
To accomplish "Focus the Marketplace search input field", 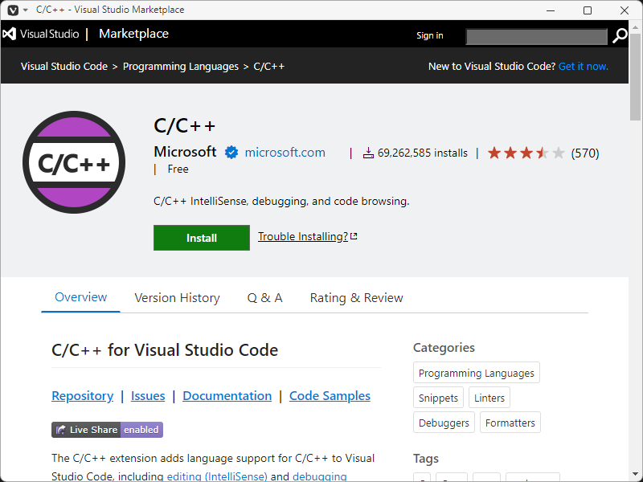I will [536, 36].
